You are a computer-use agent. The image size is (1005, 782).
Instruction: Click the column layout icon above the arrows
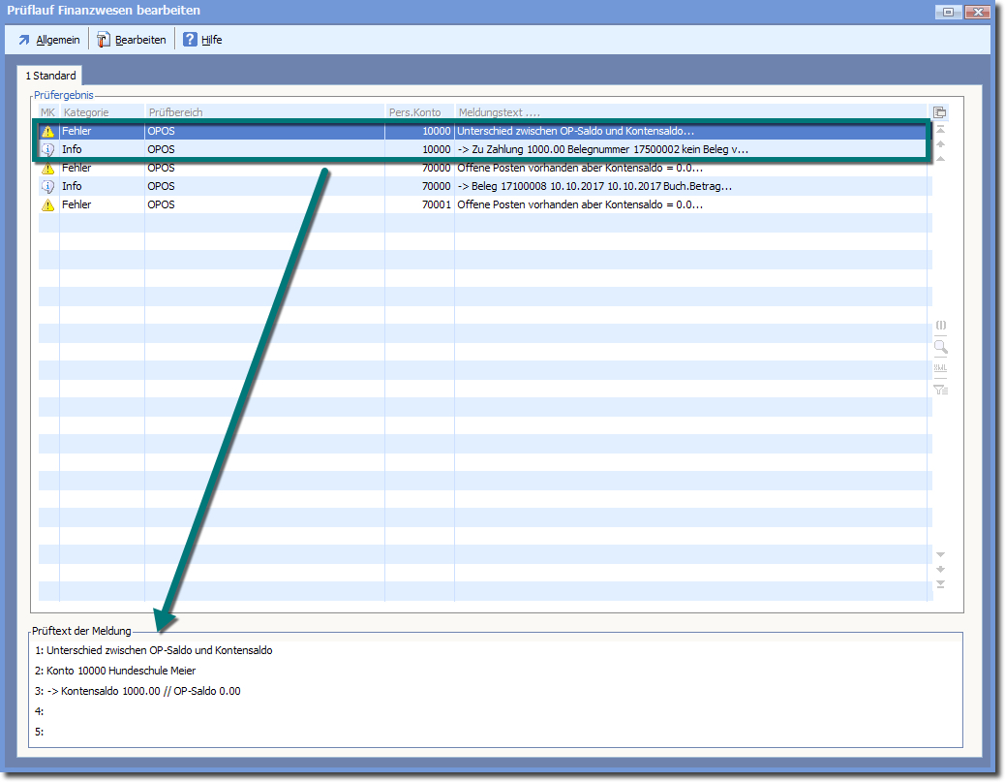939,112
